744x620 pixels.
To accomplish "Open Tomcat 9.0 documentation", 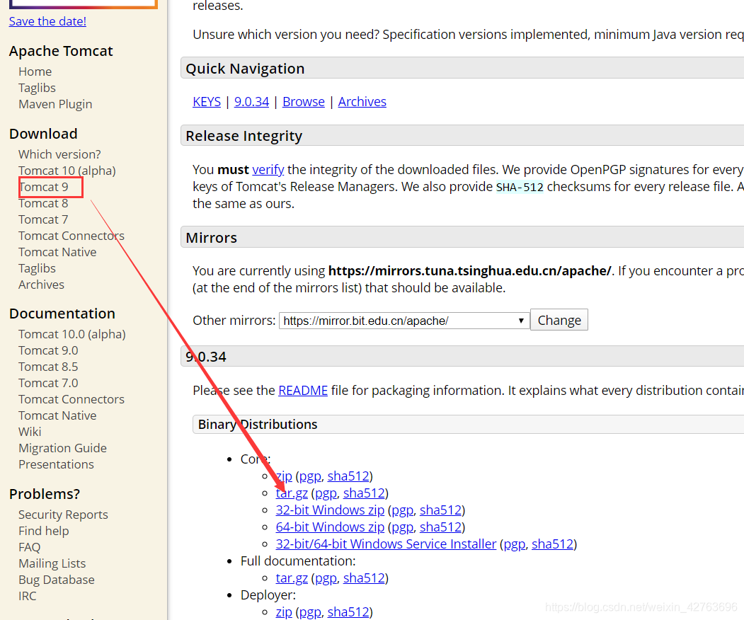I will pos(48,350).
